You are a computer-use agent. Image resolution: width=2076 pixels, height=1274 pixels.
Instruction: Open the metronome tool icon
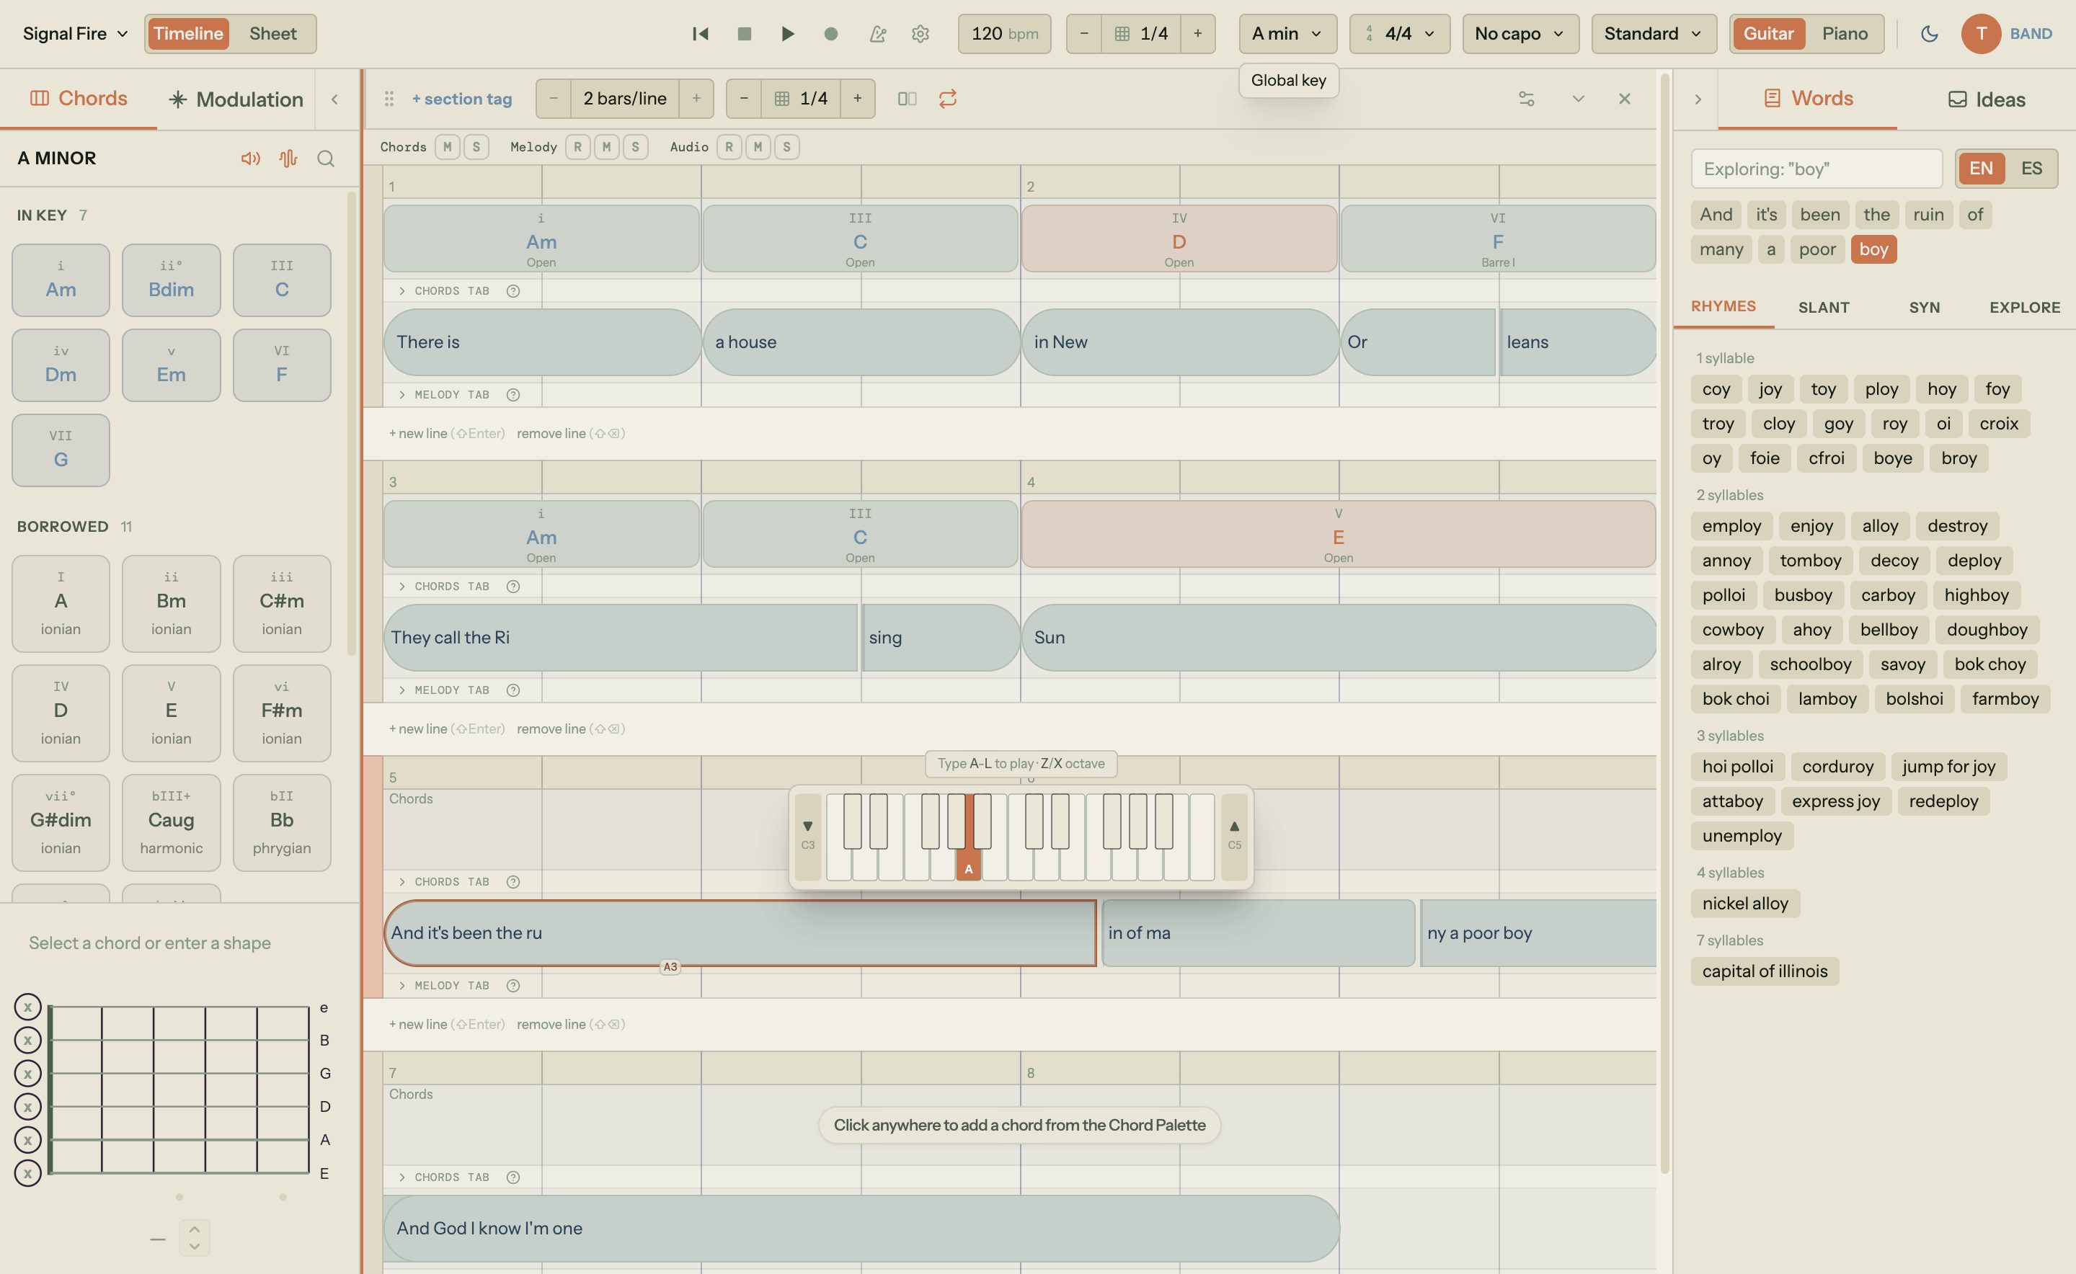[877, 34]
